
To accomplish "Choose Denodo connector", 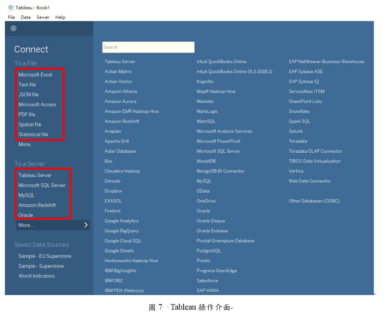I will 113,181.
